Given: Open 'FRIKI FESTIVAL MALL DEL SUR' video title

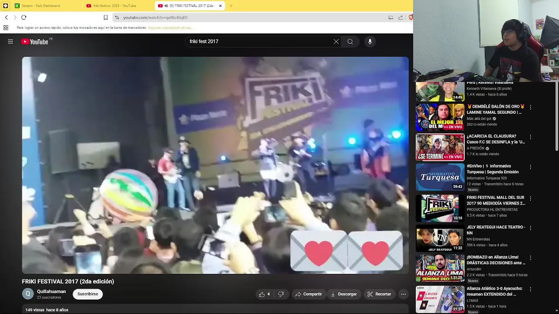Looking at the screenshot, I should (496, 200).
